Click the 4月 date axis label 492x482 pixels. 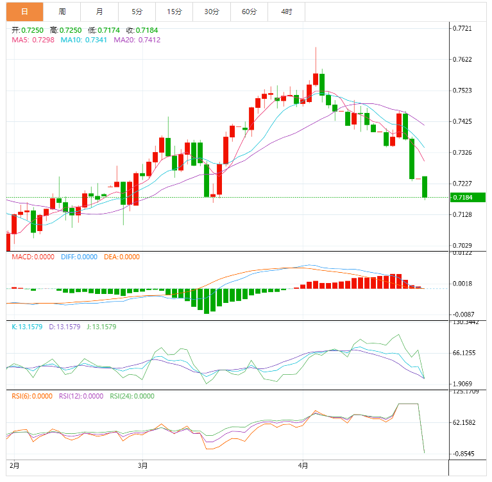(303, 465)
